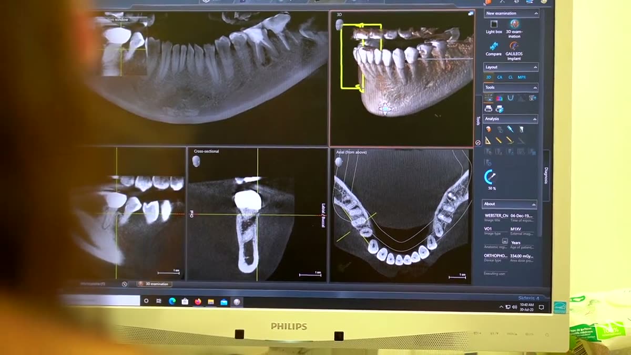Click the WEBSTER image title text

coord(496,216)
